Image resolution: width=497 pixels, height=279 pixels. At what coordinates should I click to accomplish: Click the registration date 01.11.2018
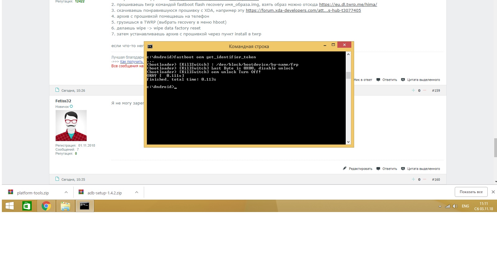click(x=87, y=145)
